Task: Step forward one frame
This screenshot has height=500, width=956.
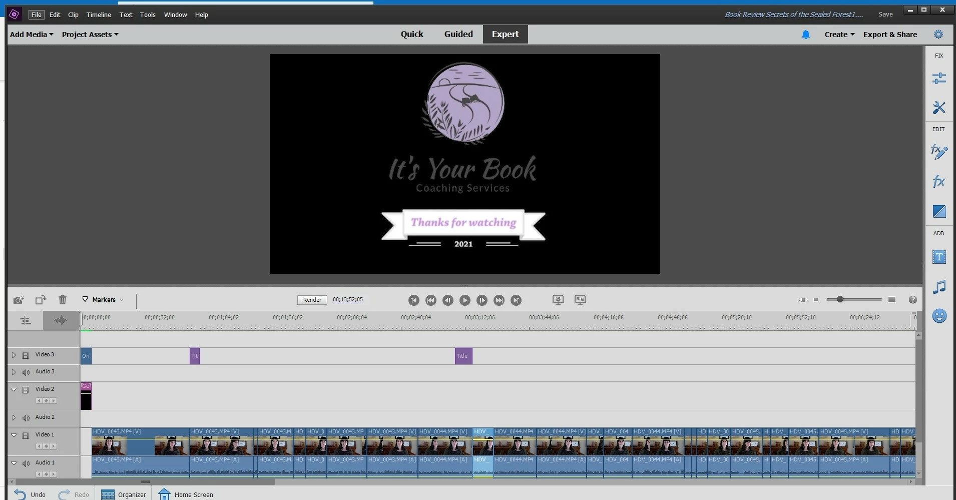Action: pos(482,300)
